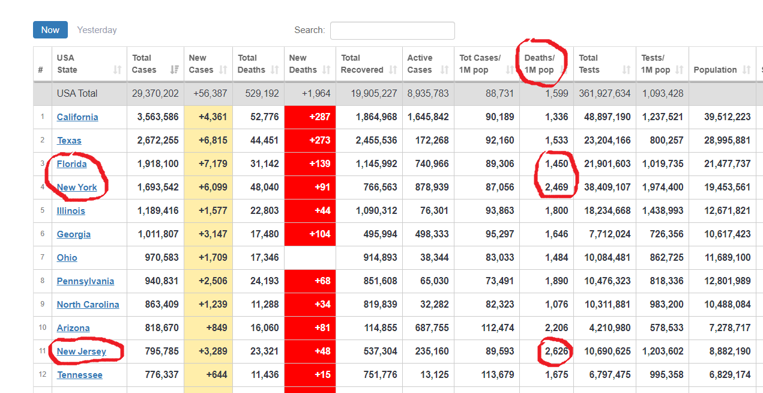Click Florida new cases +7,179
763x393 pixels.
pyautogui.click(x=213, y=164)
